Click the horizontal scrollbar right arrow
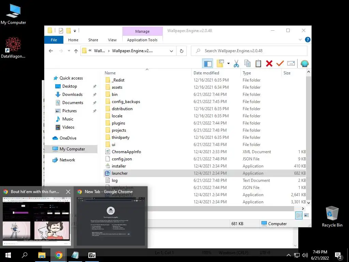This screenshot has height=262, width=349. click(303, 208)
